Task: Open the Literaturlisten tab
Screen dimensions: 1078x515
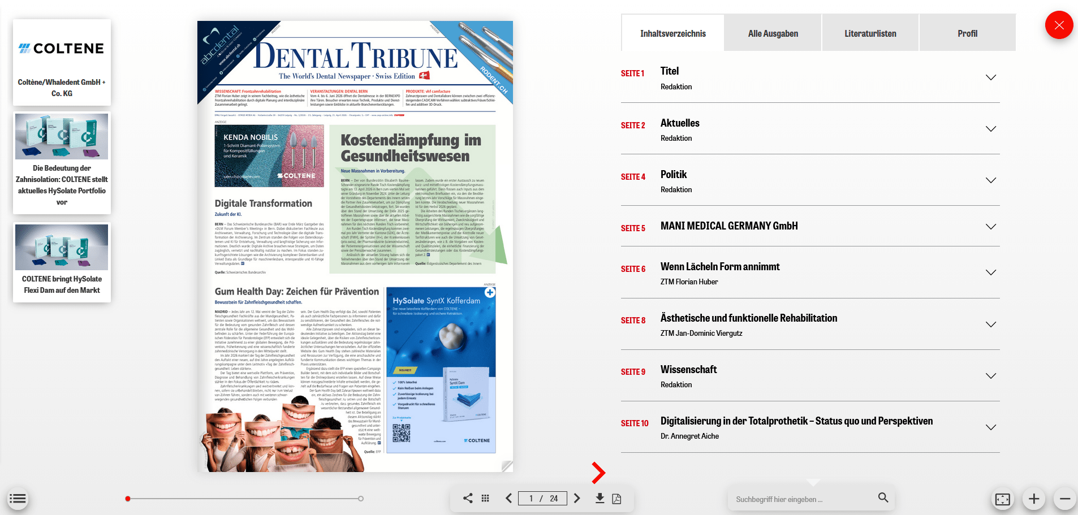Action: click(x=870, y=33)
